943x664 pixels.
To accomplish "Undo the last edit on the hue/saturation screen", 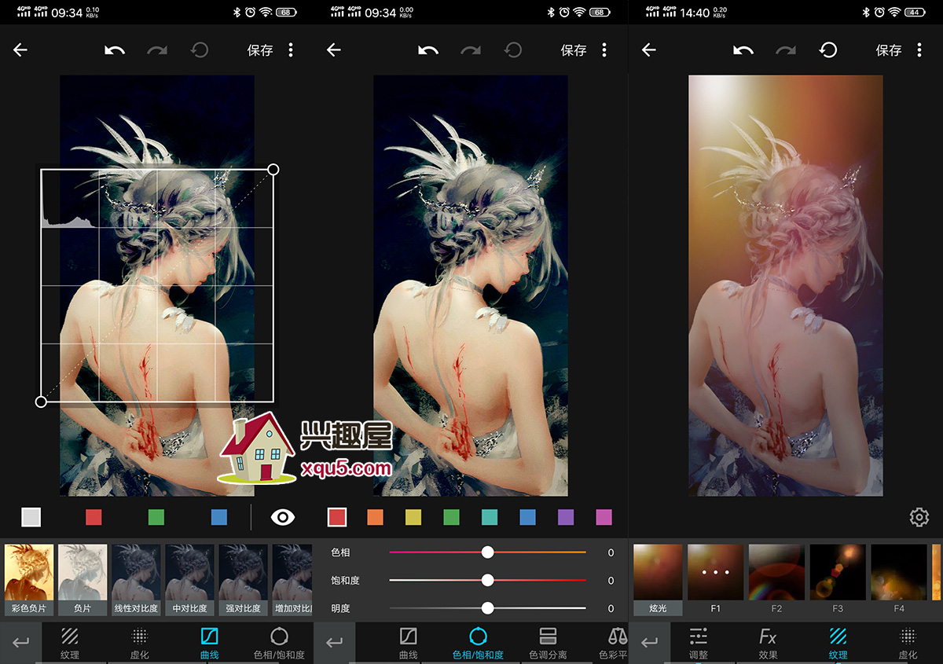I will (428, 50).
